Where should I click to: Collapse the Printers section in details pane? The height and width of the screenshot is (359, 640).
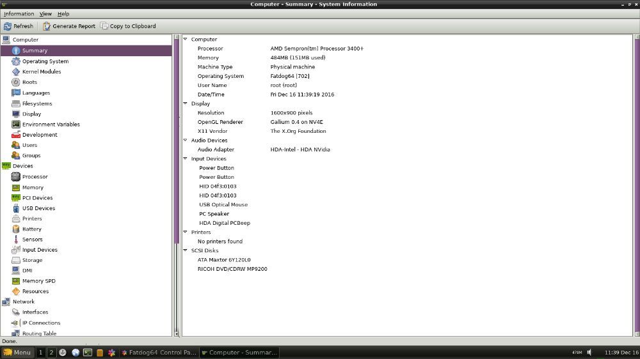pyautogui.click(x=186, y=232)
